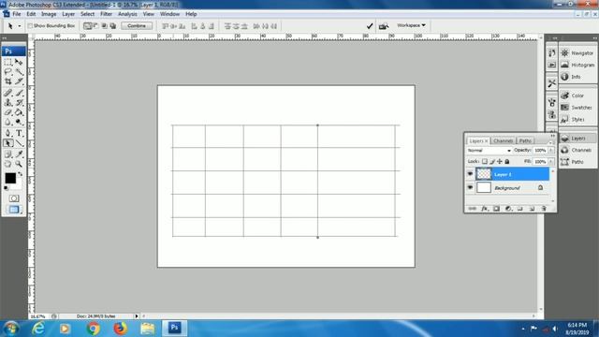The width and height of the screenshot is (599, 337).
Task: Change the screen mode button
Action: (x=14, y=210)
